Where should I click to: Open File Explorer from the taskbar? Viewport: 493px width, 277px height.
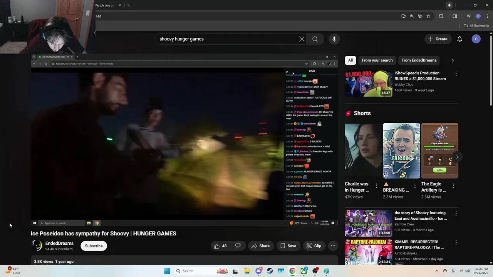[x=246, y=271]
